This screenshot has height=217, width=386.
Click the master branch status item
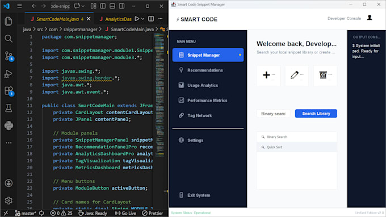pos(26,213)
